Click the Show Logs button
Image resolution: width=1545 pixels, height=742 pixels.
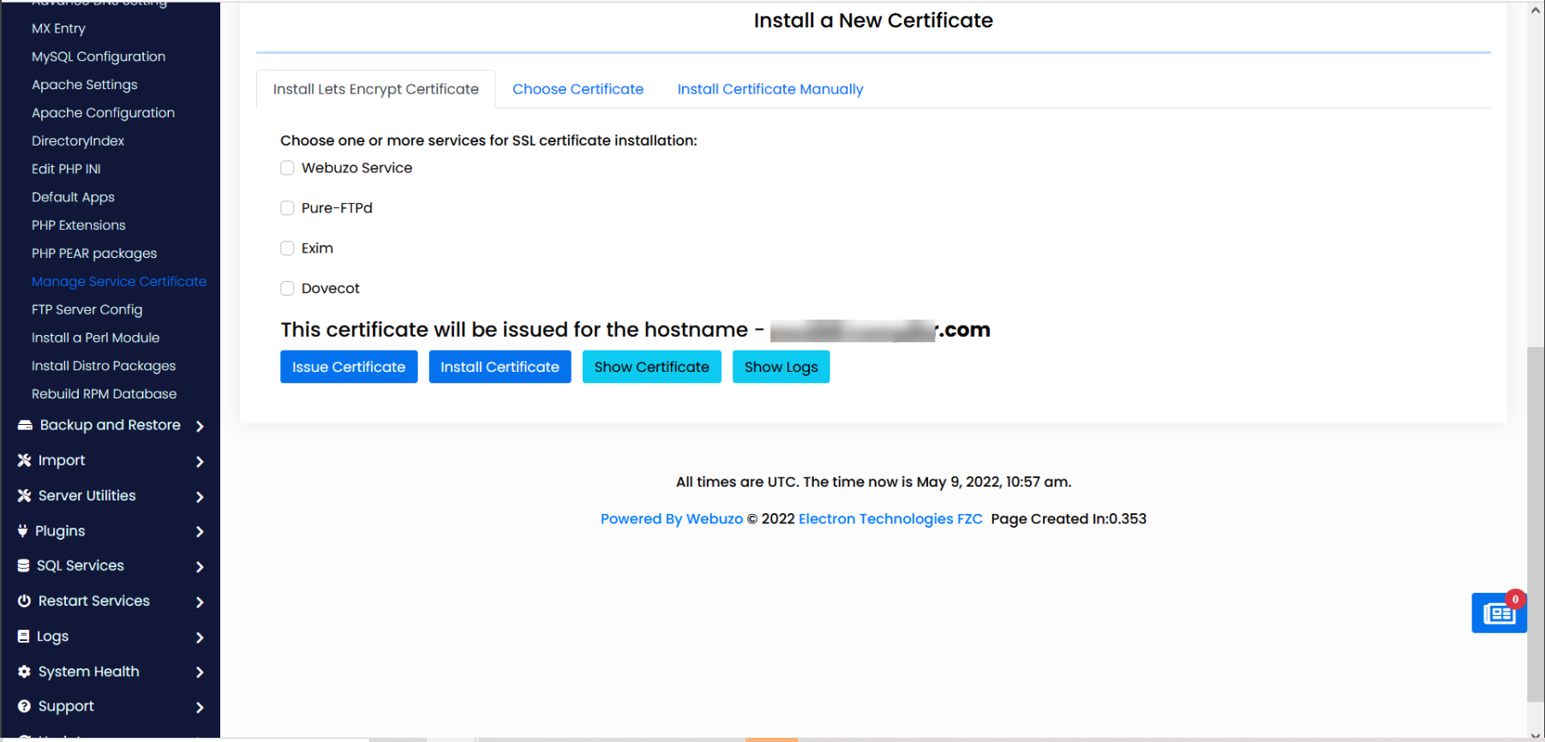pyautogui.click(x=781, y=367)
